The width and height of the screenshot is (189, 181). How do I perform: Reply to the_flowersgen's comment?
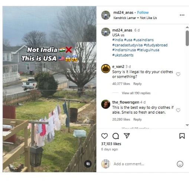click(x=137, y=120)
